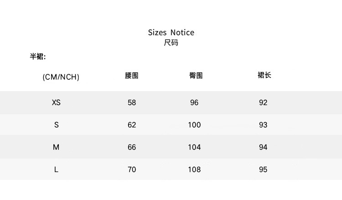
Task: Click the Sizes Notice heading
Action: 171,32
